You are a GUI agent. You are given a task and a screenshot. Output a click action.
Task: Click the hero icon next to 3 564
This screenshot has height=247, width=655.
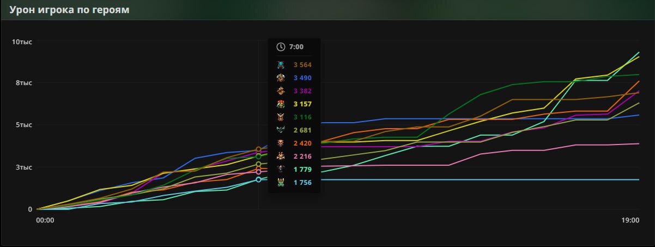pos(281,65)
